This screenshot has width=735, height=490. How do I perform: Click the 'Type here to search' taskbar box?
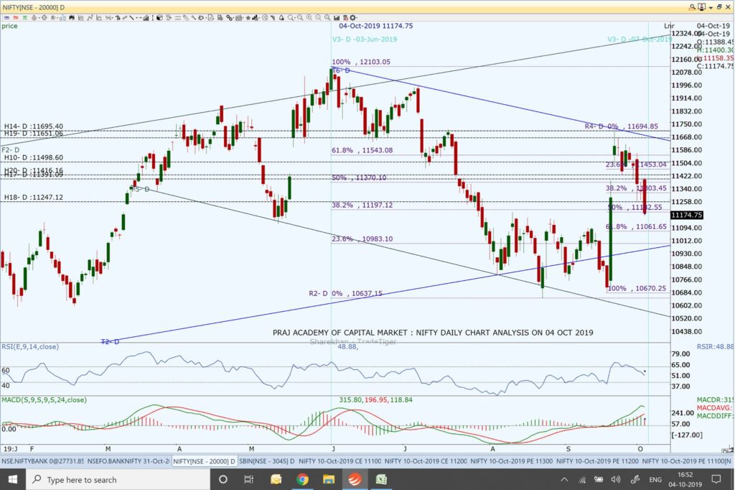point(118,480)
